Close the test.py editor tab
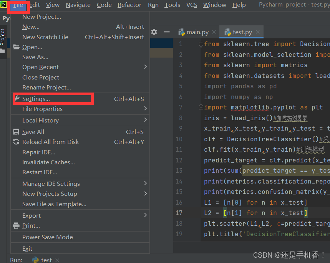This screenshot has width=330, height=263. (x=258, y=32)
